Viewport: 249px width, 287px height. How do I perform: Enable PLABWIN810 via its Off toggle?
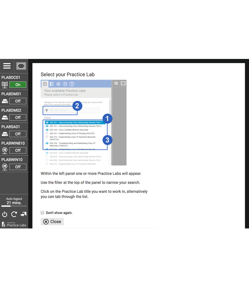18,150
